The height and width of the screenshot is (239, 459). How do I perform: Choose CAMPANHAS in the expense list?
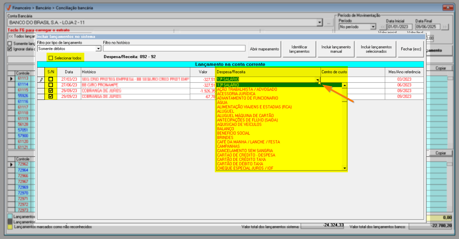(x=228, y=146)
